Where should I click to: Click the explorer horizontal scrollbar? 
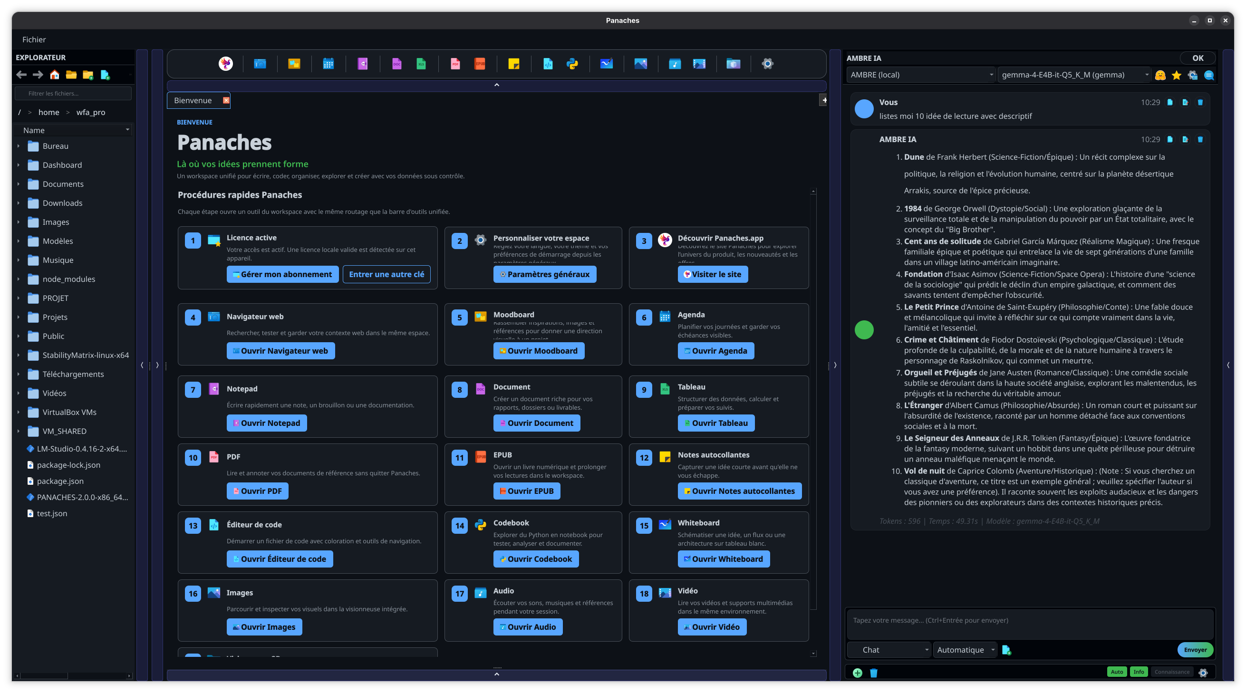[45, 675]
